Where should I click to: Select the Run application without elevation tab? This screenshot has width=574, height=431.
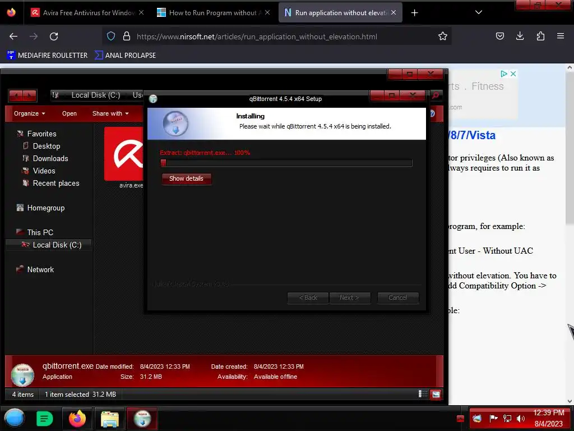340,13
